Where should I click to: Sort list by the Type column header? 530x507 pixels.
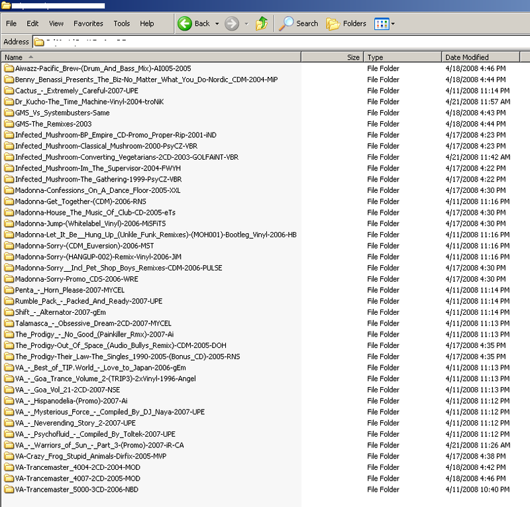click(403, 57)
